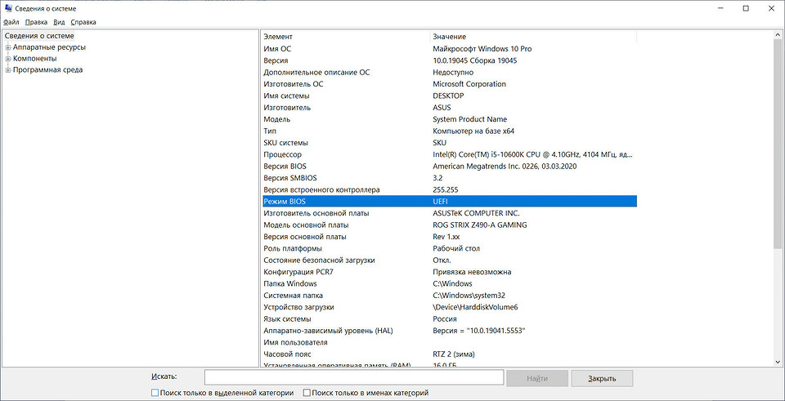Click the scroll down arrow of the details list
This screenshot has width=785, height=401.
[777, 361]
